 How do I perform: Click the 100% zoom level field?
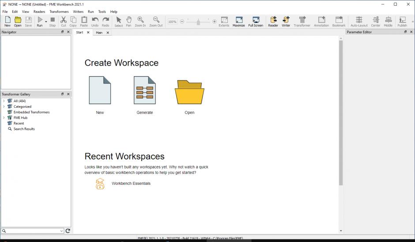(172, 22)
